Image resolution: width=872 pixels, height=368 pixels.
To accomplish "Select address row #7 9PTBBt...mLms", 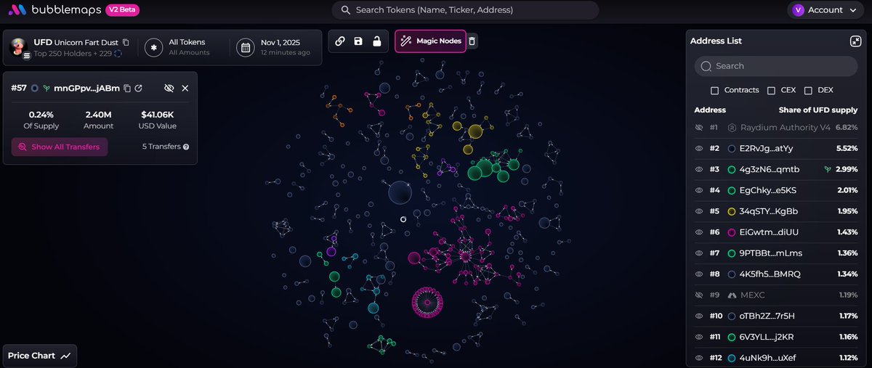I will [776, 253].
